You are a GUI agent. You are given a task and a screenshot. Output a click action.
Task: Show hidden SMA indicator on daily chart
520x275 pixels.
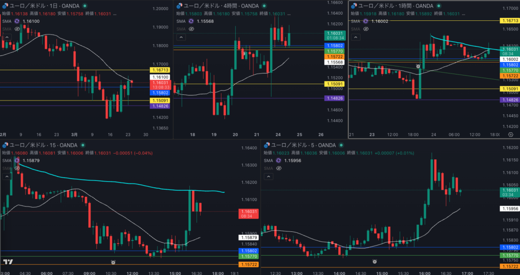[x=19, y=29]
